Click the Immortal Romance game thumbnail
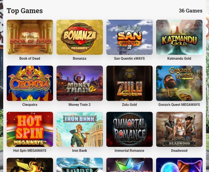 [130, 129]
